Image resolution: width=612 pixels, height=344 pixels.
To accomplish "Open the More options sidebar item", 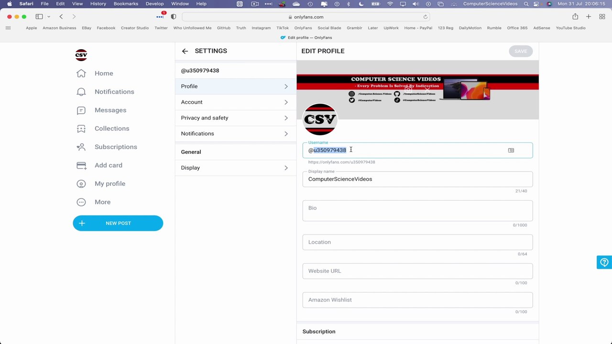I will (x=93, y=202).
